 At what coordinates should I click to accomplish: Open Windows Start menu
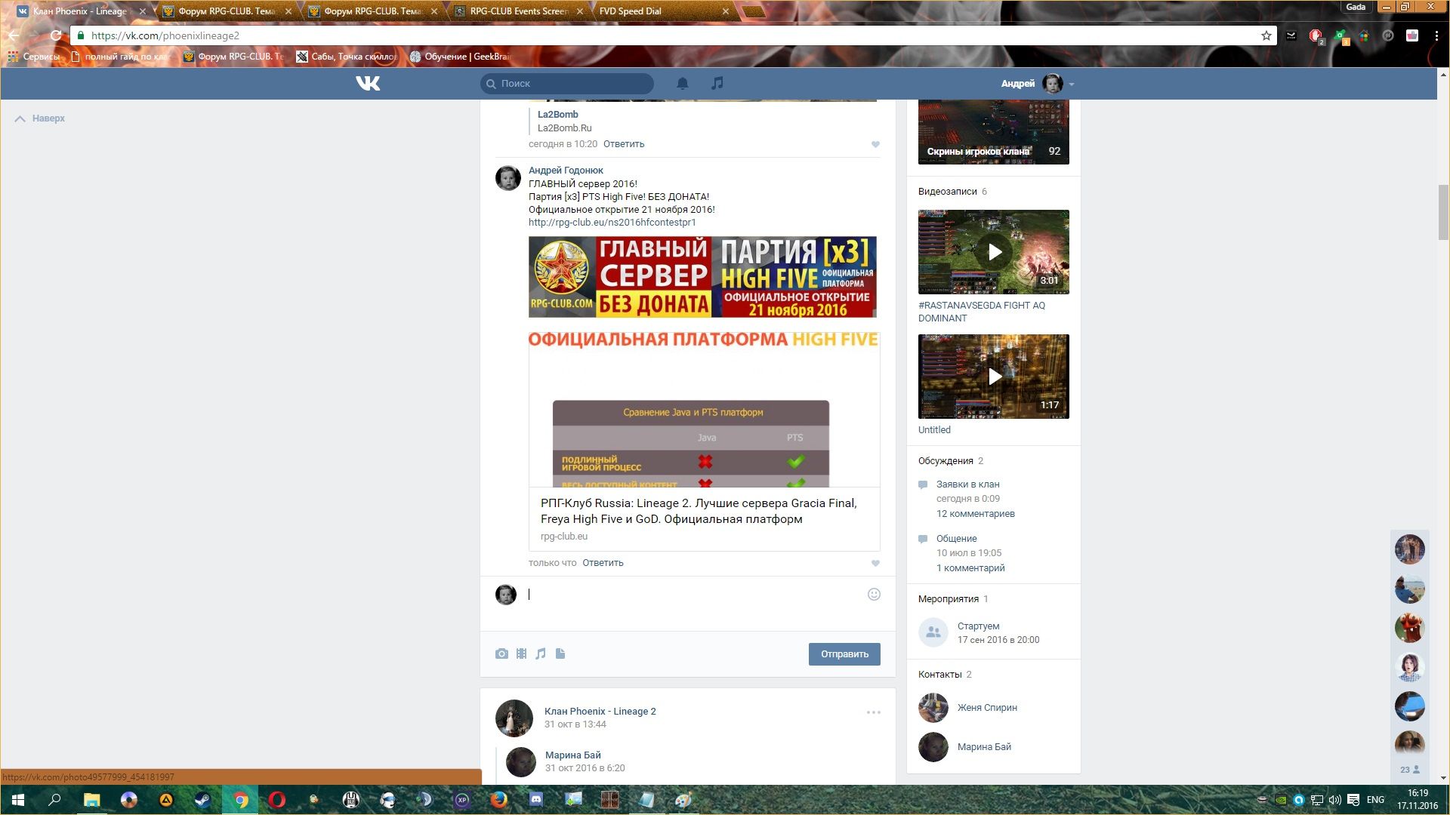tap(18, 800)
